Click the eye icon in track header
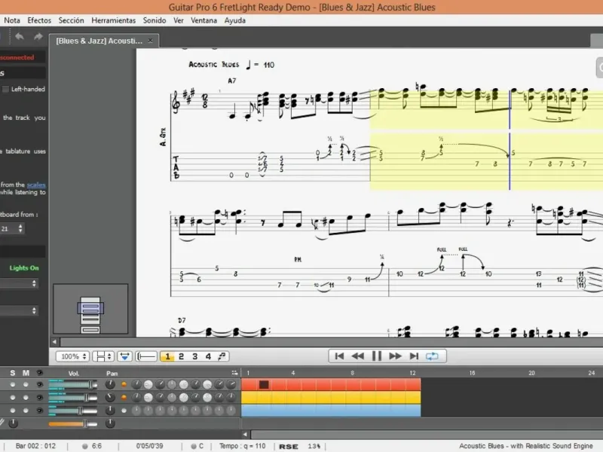Screen dimensions: 603x452 pos(40,373)
